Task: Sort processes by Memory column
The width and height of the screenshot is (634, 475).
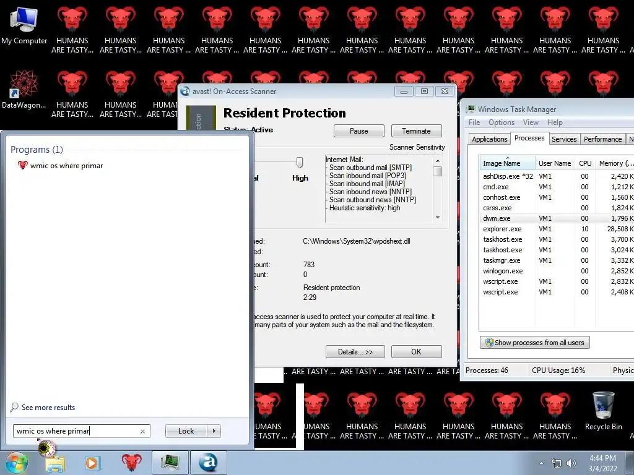Action: pyautogui.click(x=615, y=163)
